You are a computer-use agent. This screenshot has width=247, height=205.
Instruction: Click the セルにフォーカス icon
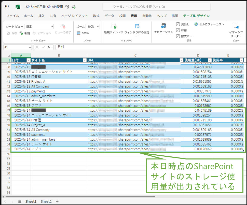pos(196,24)
